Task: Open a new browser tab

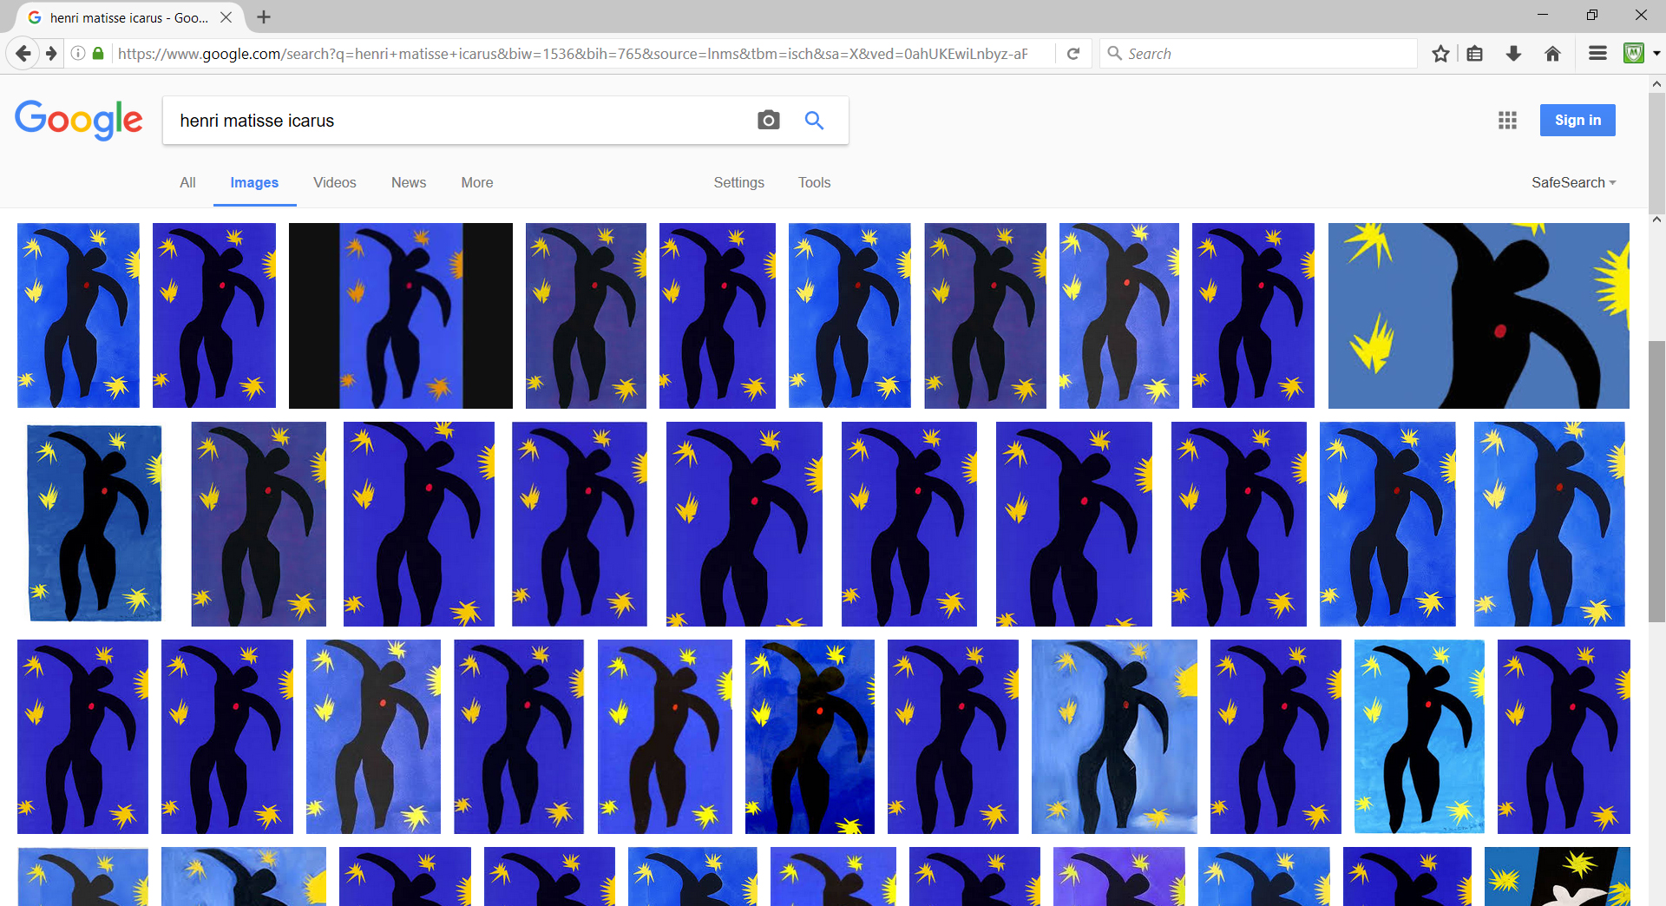Action: (264, 17)
